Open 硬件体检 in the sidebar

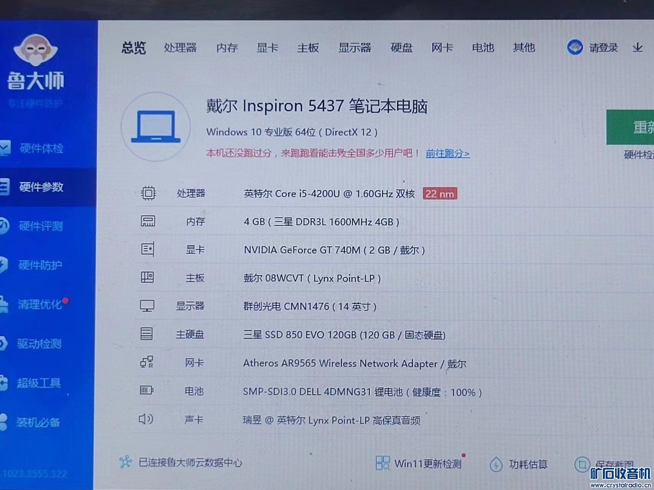41,149
